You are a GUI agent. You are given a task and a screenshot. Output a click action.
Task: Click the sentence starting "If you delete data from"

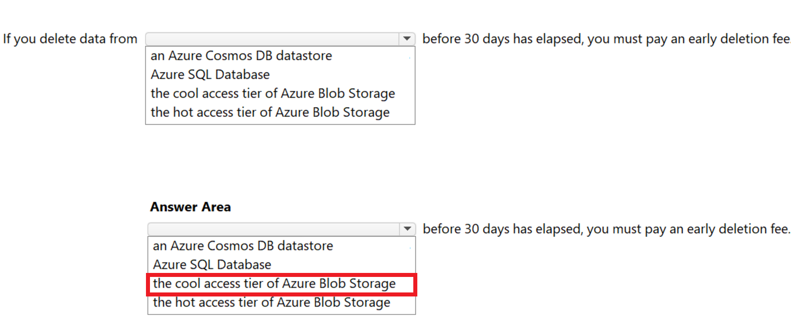click(x=70, y=39)
